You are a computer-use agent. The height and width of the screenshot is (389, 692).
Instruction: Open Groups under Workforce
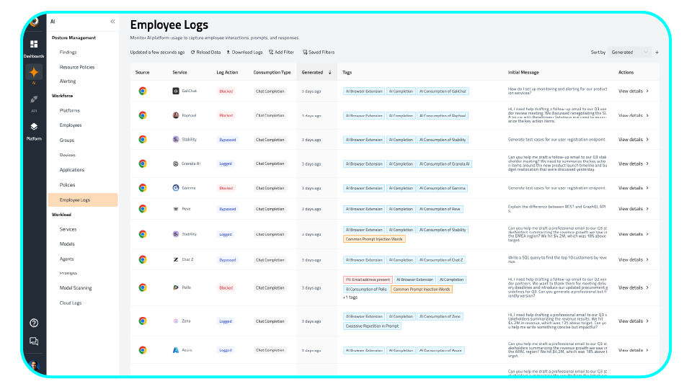point(66,140)
